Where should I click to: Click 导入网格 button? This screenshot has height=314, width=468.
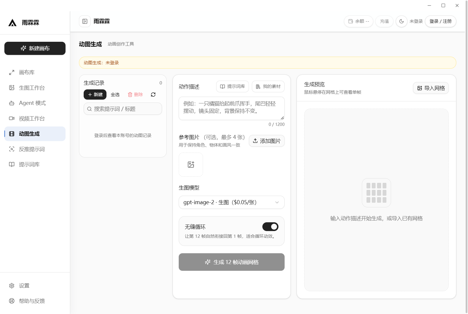tap(431, 88)
